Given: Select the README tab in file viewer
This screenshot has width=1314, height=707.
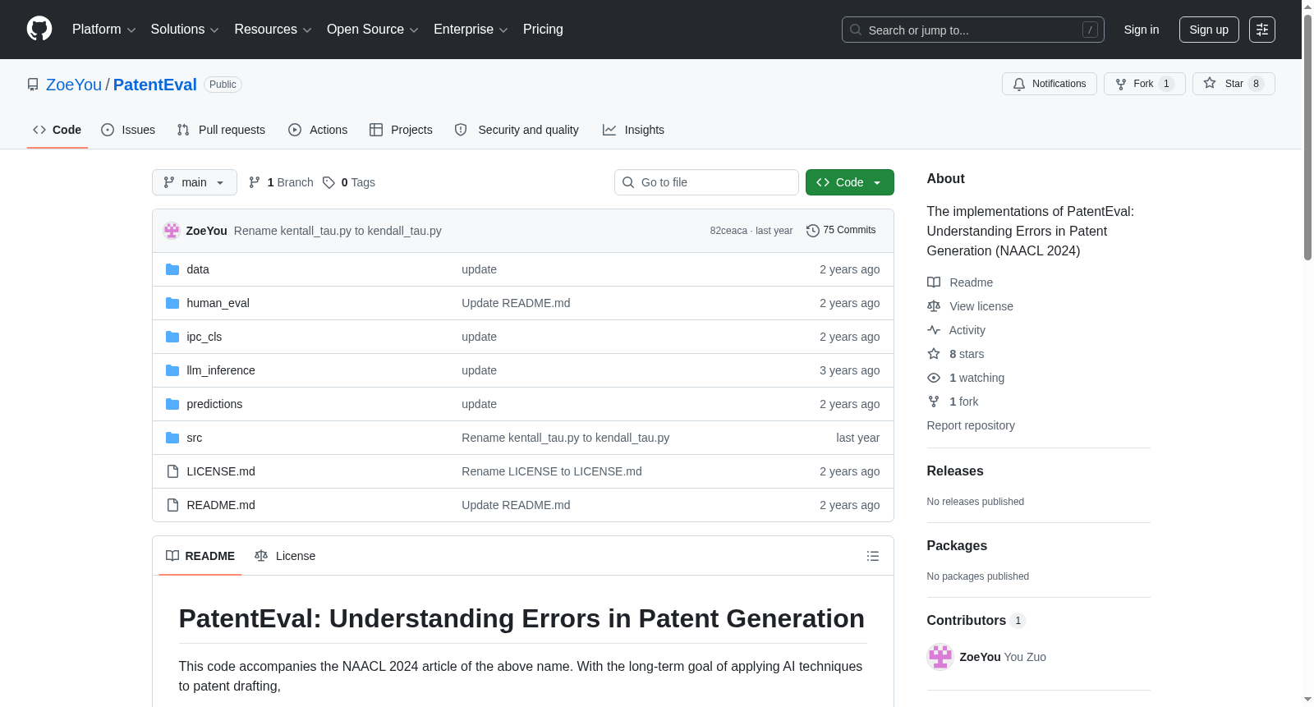Looking at the screenshot, I should coord(200,556).
